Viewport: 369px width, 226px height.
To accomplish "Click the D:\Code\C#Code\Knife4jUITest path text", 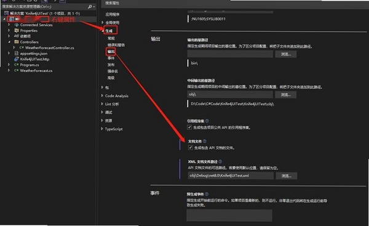I will (x=232, y=104).
